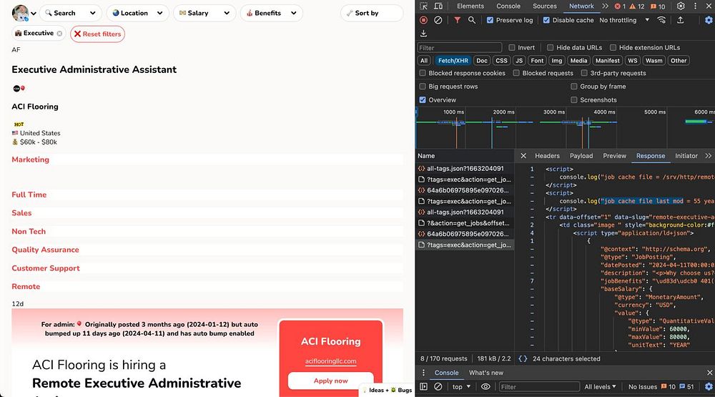This screenshot has width=715, height=397.
Task: Show more DevTools tabs chevron
Action: 605,6
